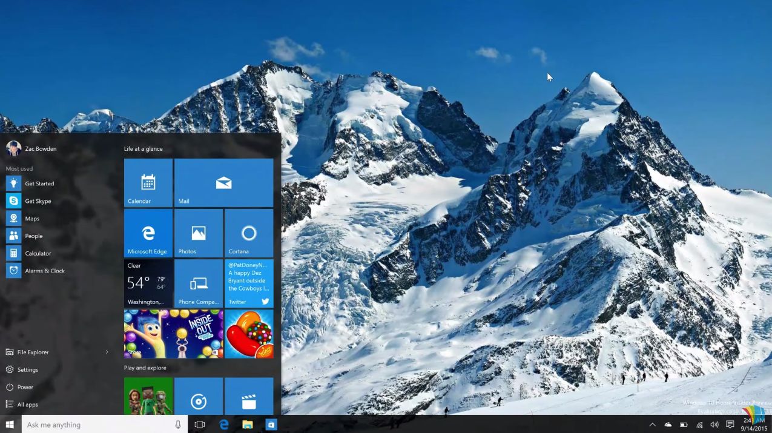
Task: Click the Play and explore heading
Action: (145, 368)
